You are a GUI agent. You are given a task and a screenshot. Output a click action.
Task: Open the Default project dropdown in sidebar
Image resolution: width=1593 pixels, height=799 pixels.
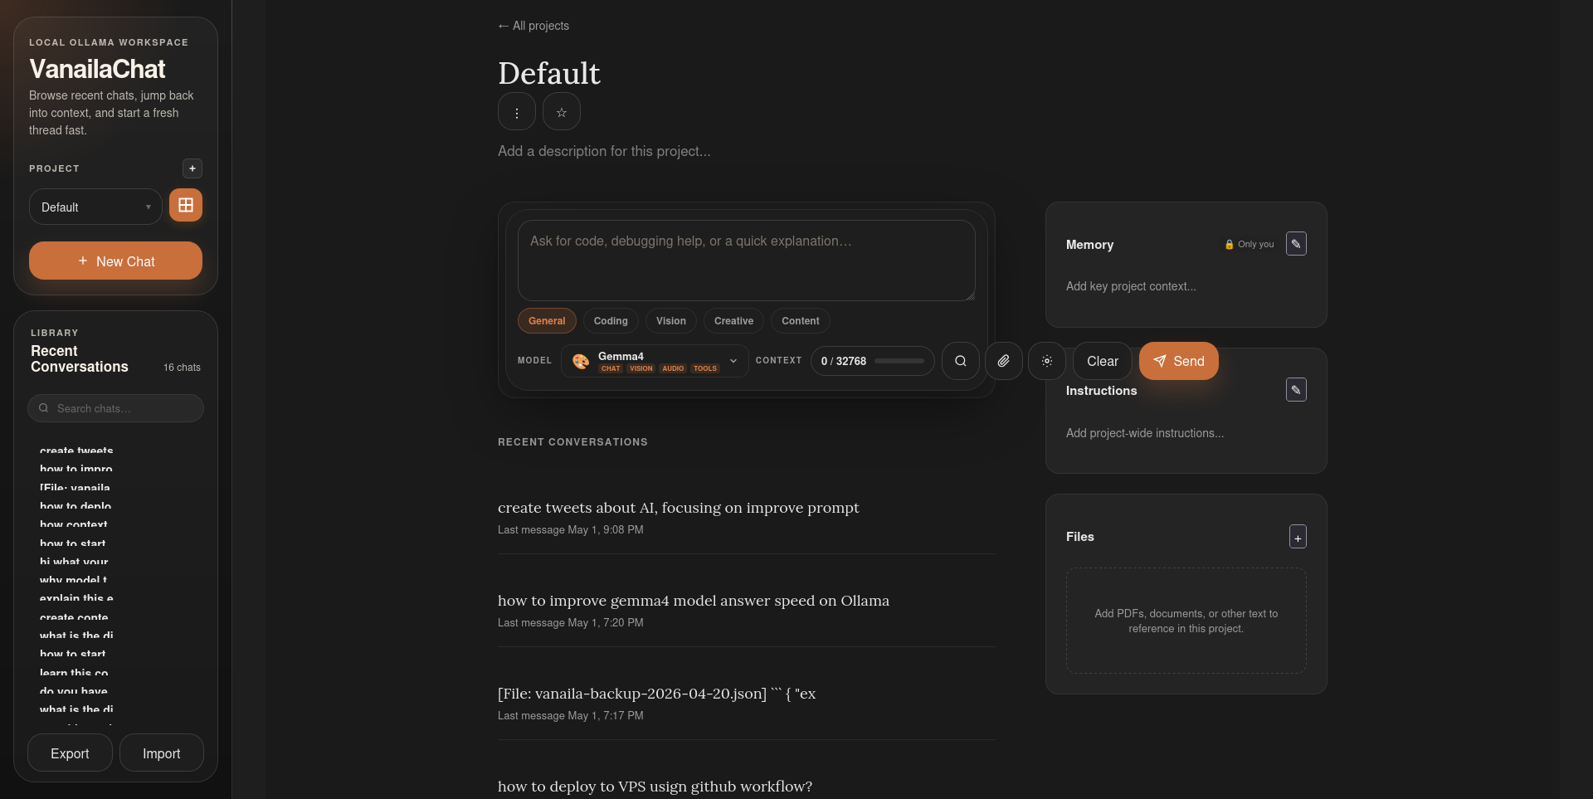pos(95,207)
